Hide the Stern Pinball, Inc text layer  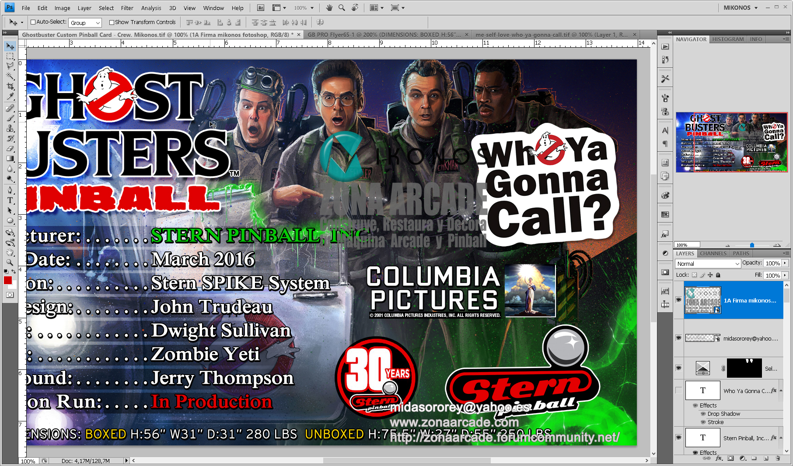(x=678, y=438)
